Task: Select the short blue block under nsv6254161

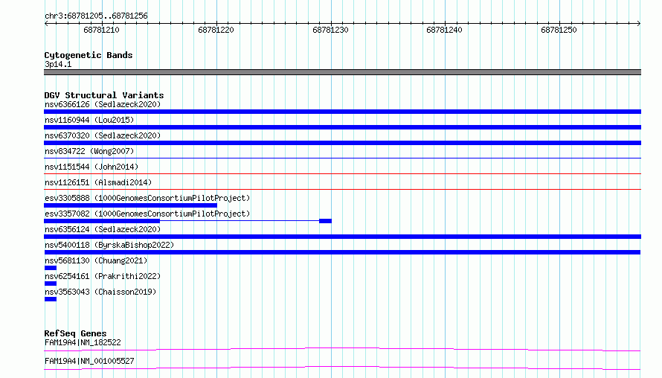Action: point(51,283)
